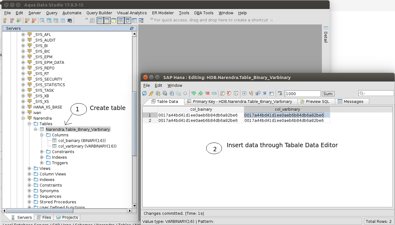Click the col_bainary column header
This screenshot has width=395, height=225.
[201, 109]
